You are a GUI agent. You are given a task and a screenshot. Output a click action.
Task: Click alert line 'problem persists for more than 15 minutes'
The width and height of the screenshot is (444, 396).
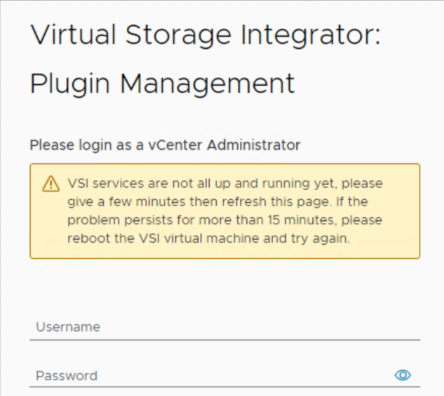224,220
